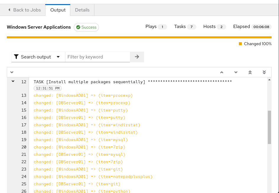This screenshot has width=279, height=193.
Task: Click the green check icon in Success
Action: [x=78, y=27]
